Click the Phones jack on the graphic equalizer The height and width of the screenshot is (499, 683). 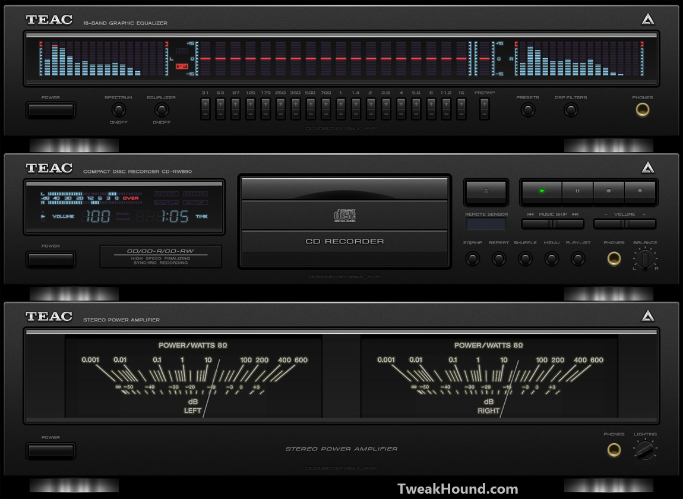(643, 110)
